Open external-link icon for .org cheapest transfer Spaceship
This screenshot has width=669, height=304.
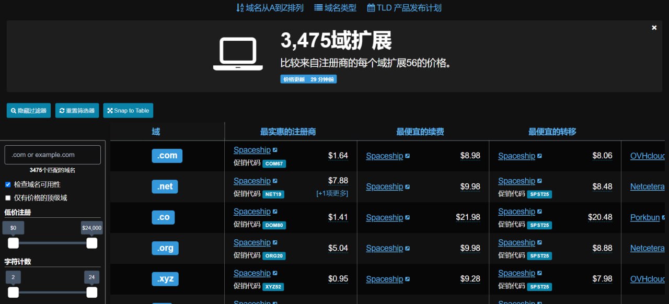(x=539, y=243)
